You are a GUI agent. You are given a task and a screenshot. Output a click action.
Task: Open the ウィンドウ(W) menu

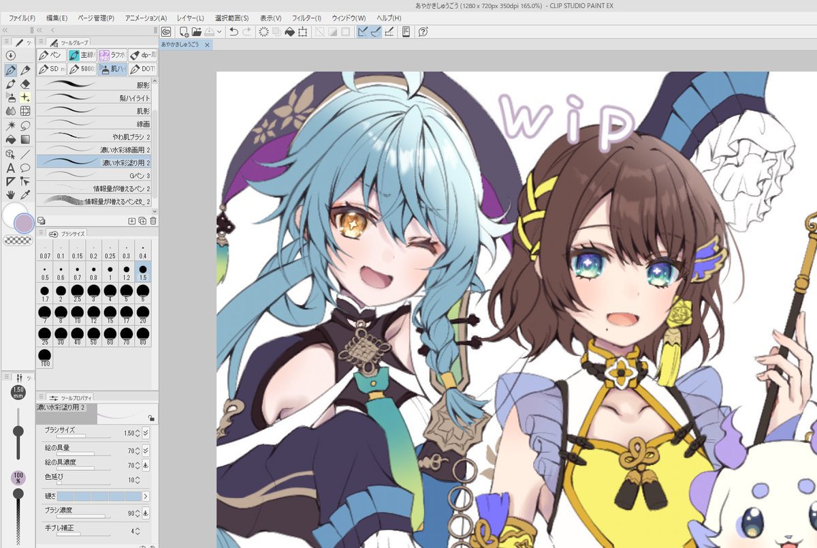pos(349,17)
